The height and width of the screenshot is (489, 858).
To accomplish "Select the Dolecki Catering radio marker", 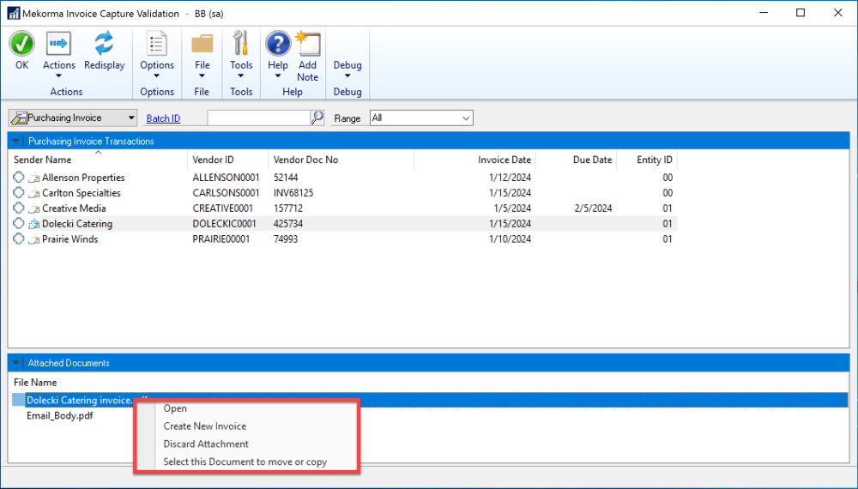I will tap(19, 223).
